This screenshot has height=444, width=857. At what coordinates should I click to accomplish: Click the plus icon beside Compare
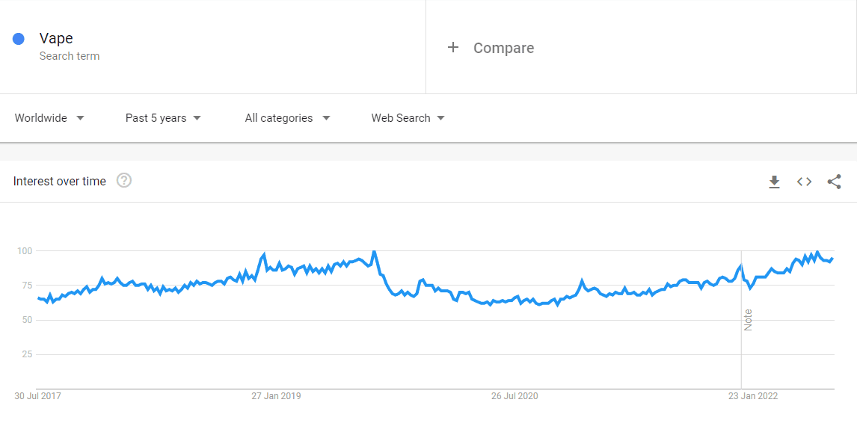(x=453, y=48)
